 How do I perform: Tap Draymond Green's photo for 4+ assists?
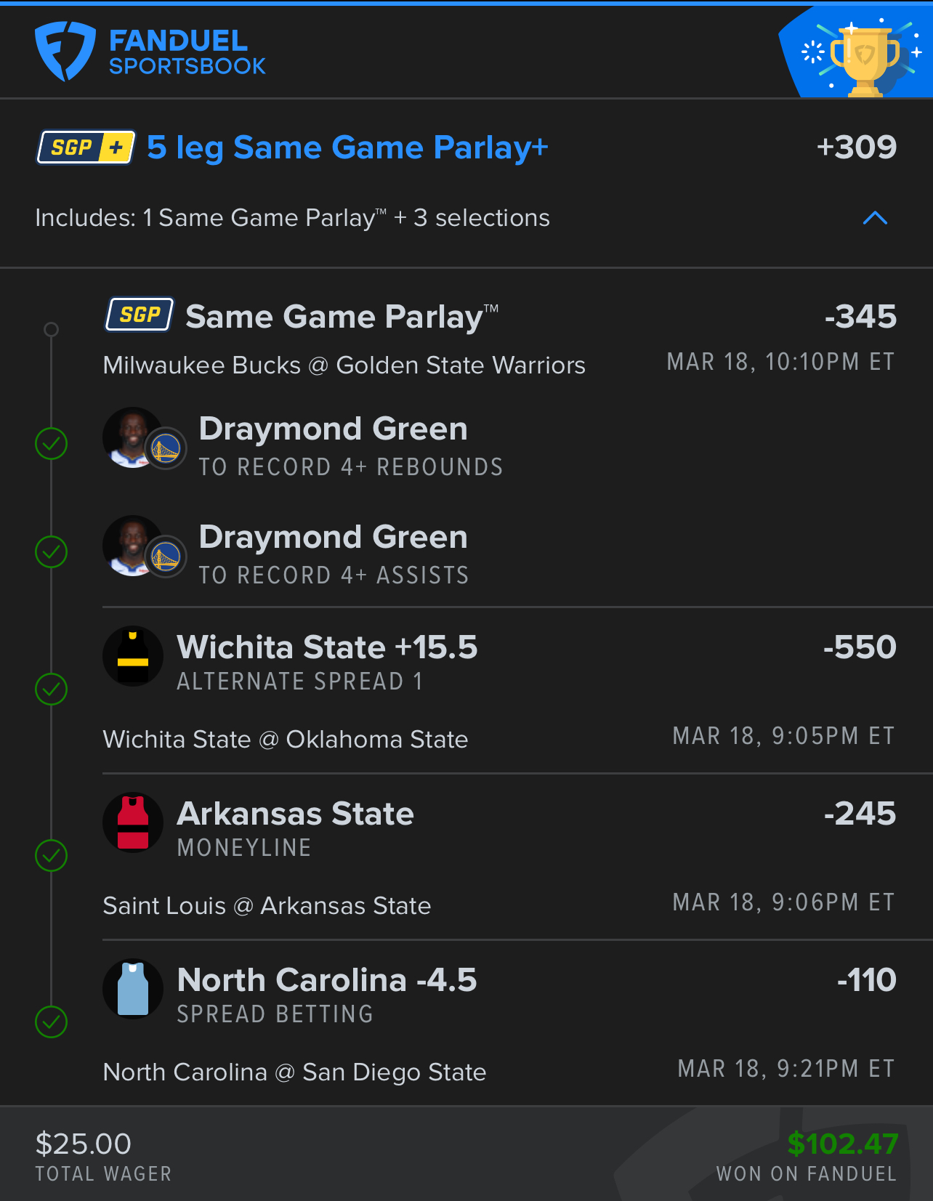(x=133, y=546)
